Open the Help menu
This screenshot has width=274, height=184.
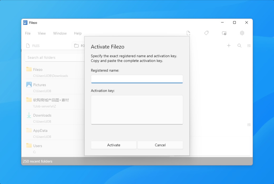click(x=78, y=33)
